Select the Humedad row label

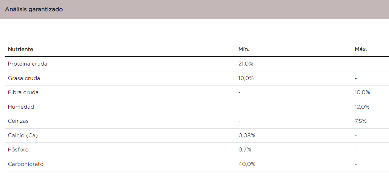click(x=21, y=107)
